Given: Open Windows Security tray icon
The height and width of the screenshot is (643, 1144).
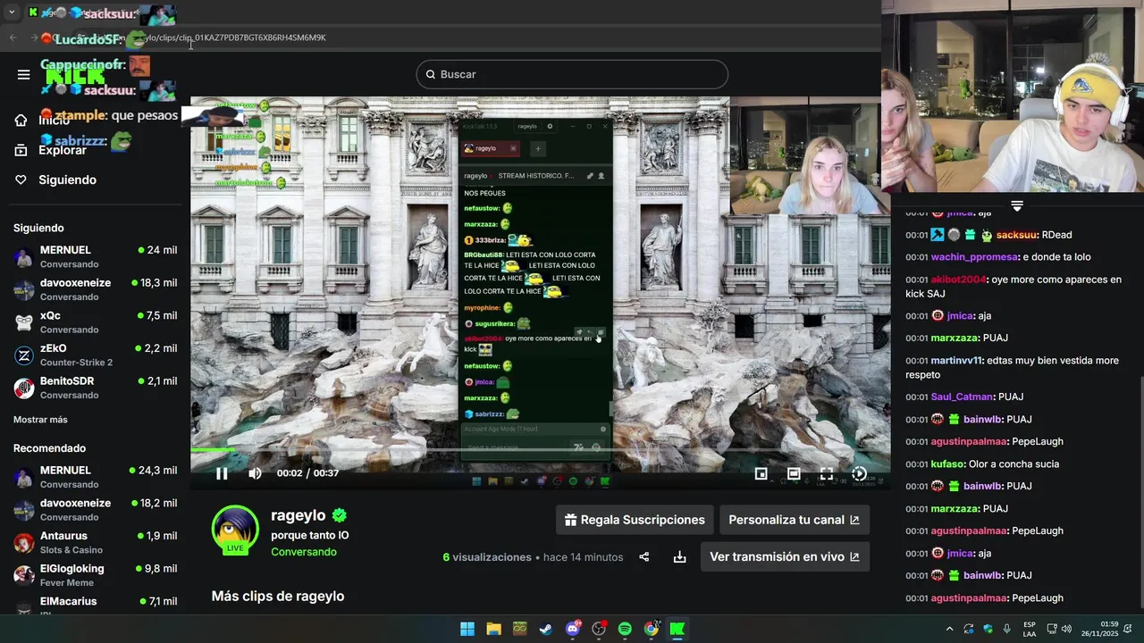Looking at the screenshot, I should pyautogui.click(x=988, y=629).
